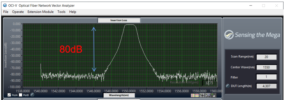The image size is (284, 100).
Task: Click the icon next to DUT Length
Action: [x=228, y=86]
